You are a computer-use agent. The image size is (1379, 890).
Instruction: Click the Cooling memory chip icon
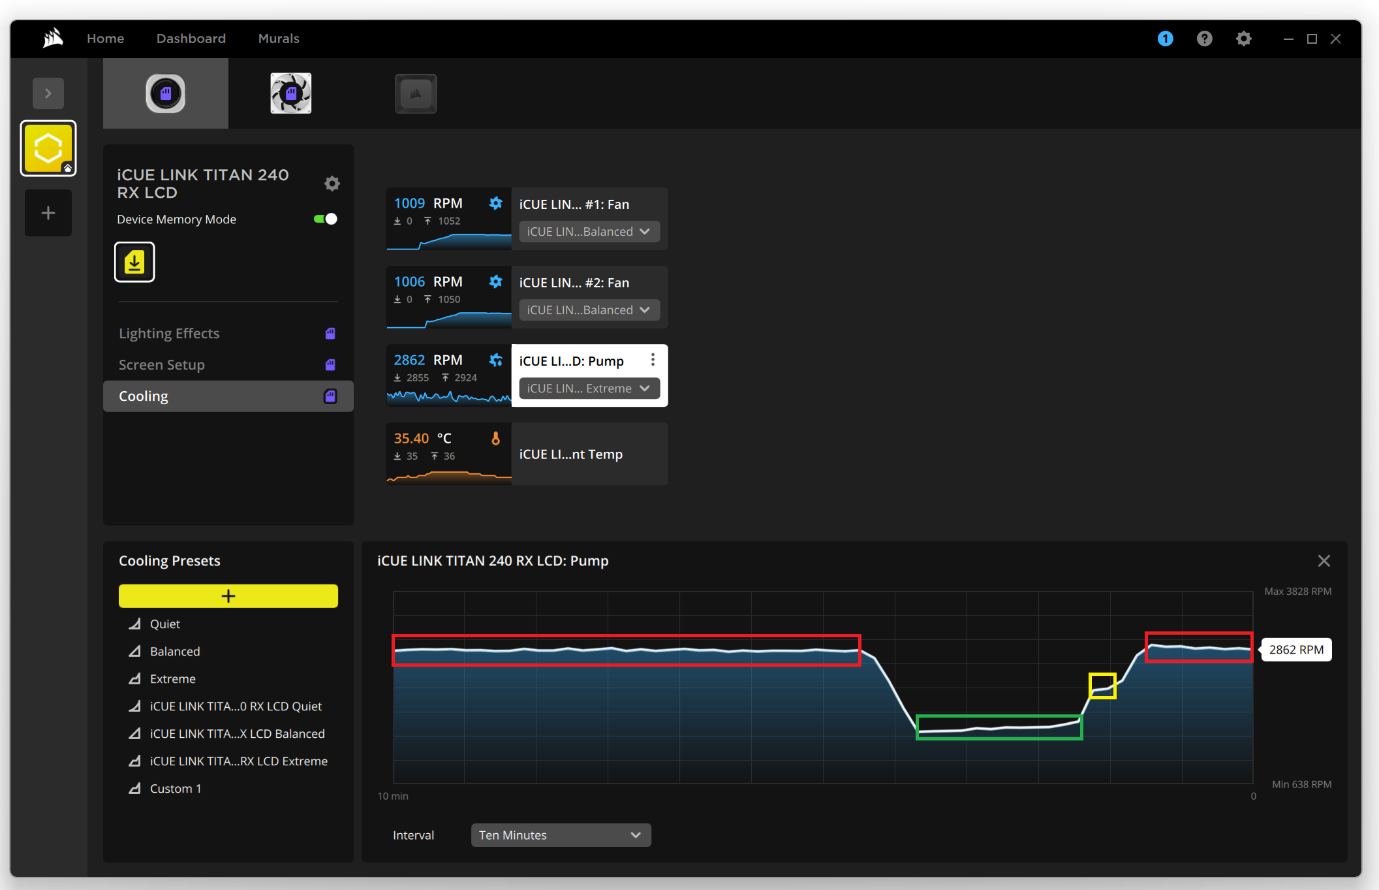[x=330, y=396]
